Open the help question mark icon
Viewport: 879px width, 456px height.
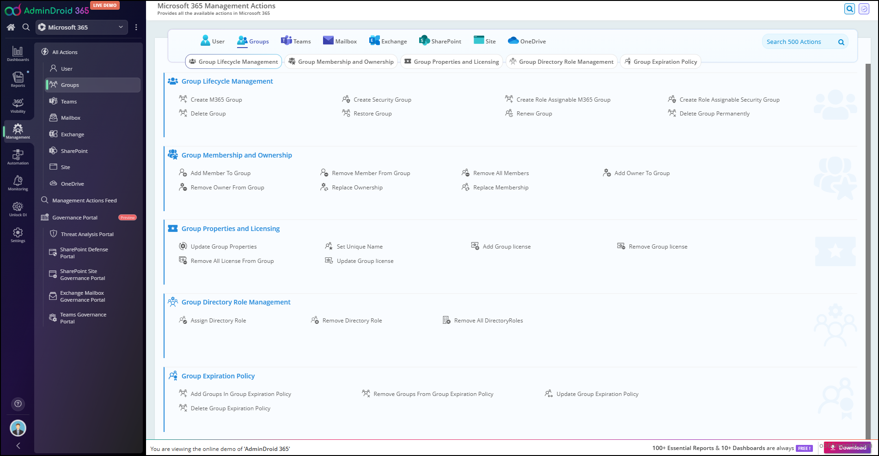18,404
